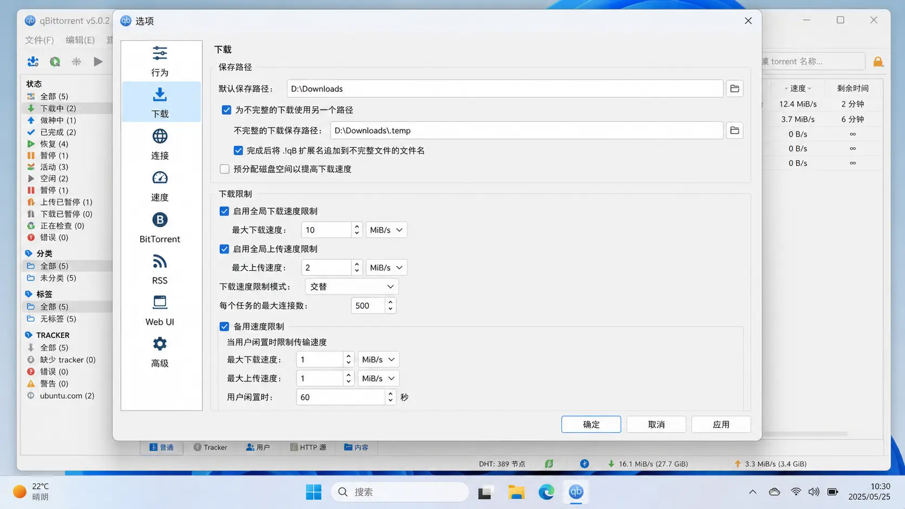The height and width of the screenshot is (509, 905).
Task: Click the 取消 button
Action: tap(656, 425)
